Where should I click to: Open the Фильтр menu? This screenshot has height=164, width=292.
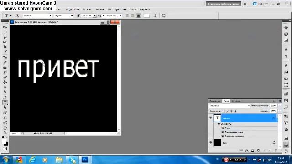coord(87,10)
